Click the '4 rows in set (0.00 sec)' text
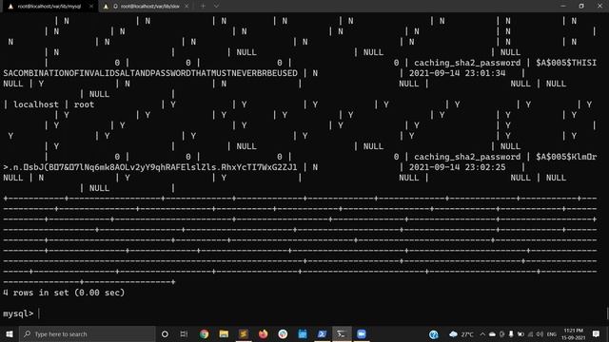This screenshot has height=342, width=609. point(64,293)
